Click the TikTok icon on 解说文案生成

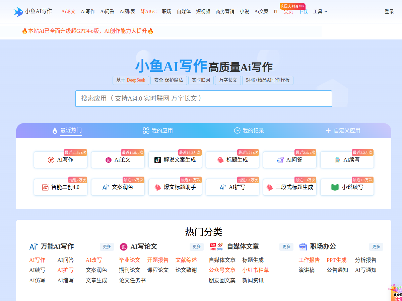click(x=158, y=160)
